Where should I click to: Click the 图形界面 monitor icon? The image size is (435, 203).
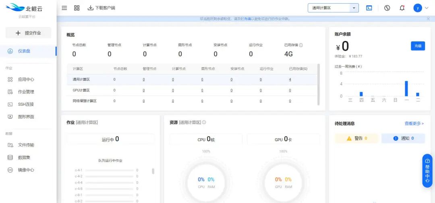tap(10, 117)
